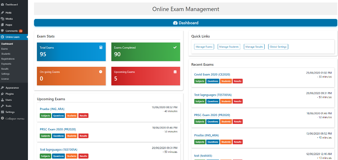Screen dimensions: 338x160
Task: Open License submenu page
Action: tap(5, 79)
